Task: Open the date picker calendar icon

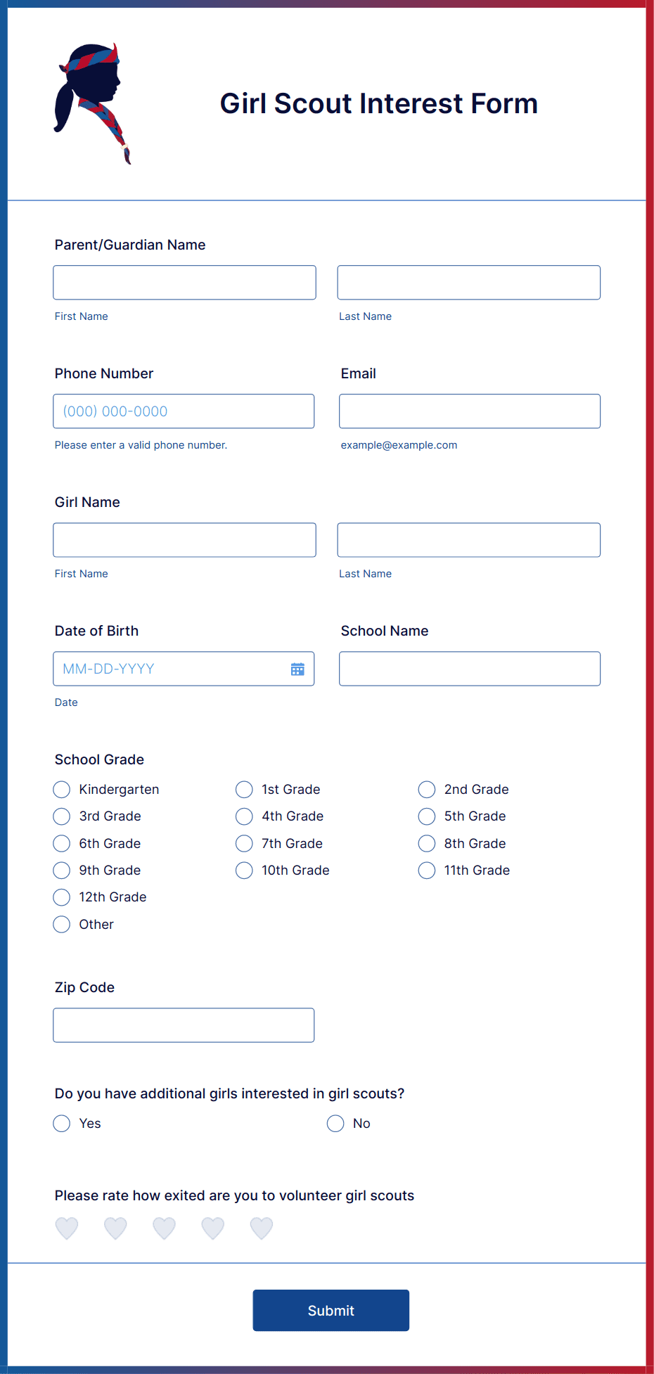Action: 297,669
